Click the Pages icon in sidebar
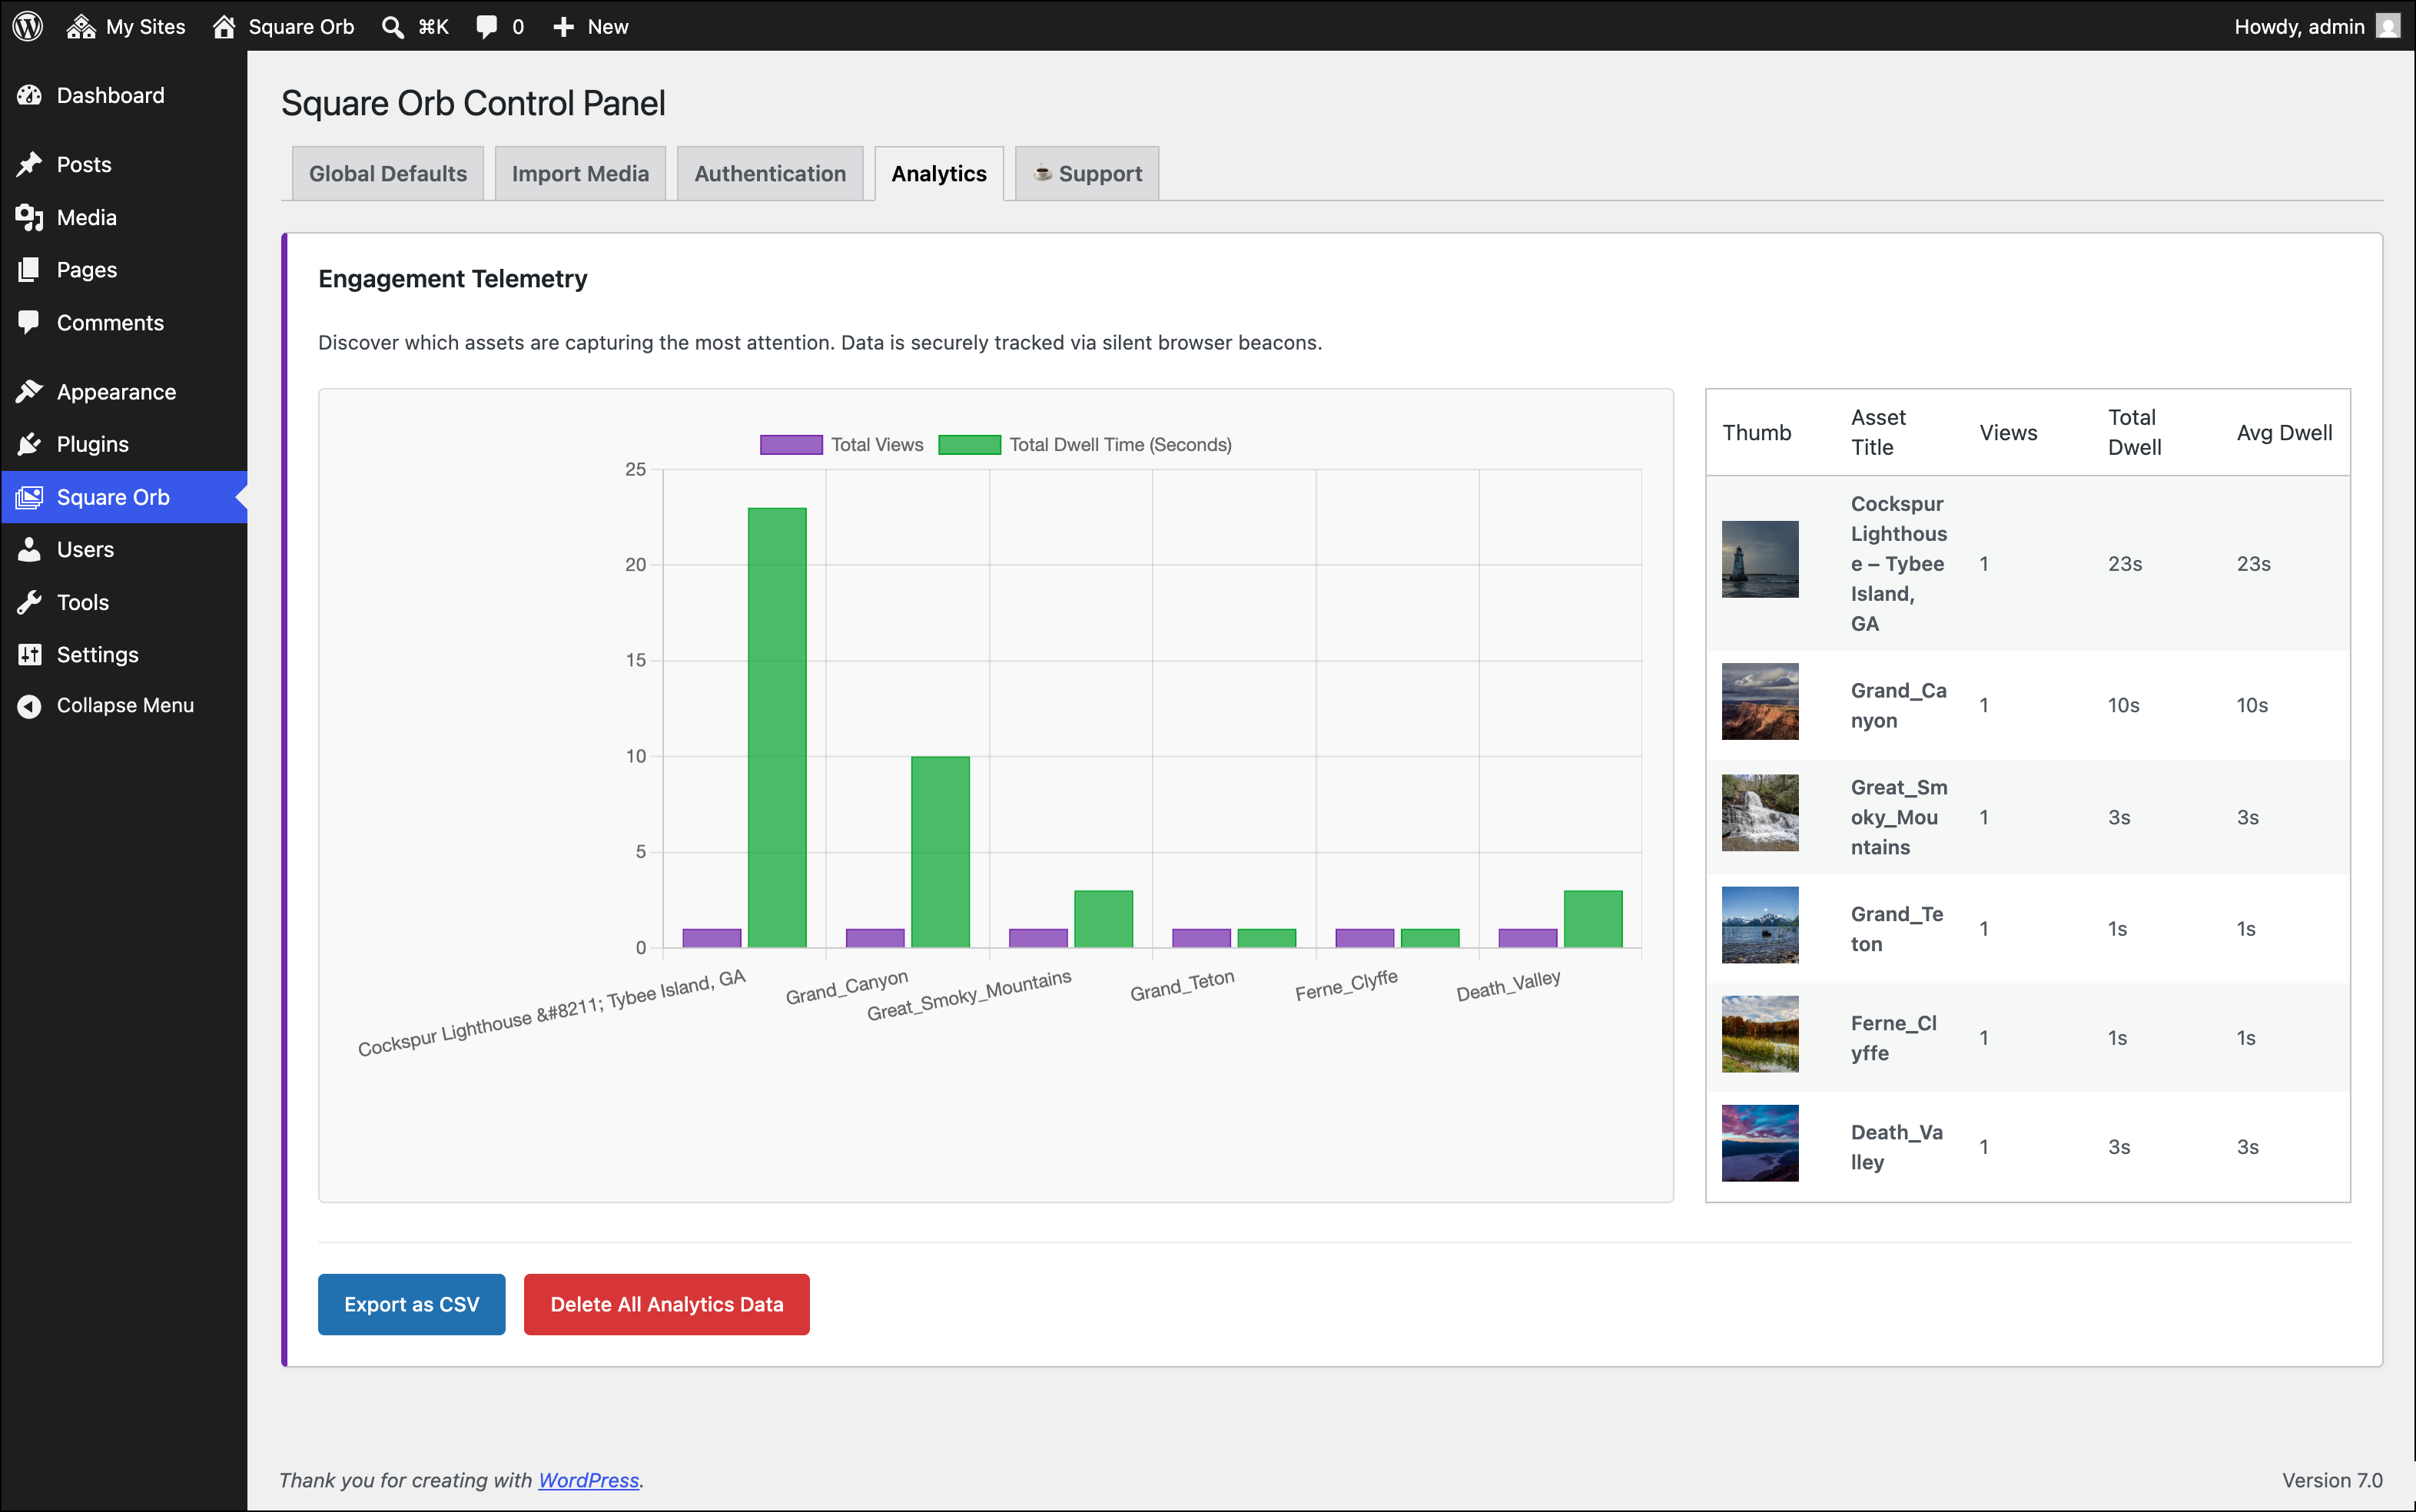The image size is (2416, 1512). coord(30,270)
